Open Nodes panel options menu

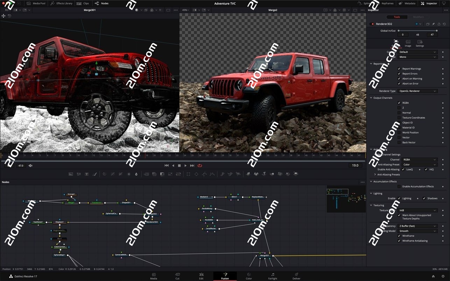[363, 182]
